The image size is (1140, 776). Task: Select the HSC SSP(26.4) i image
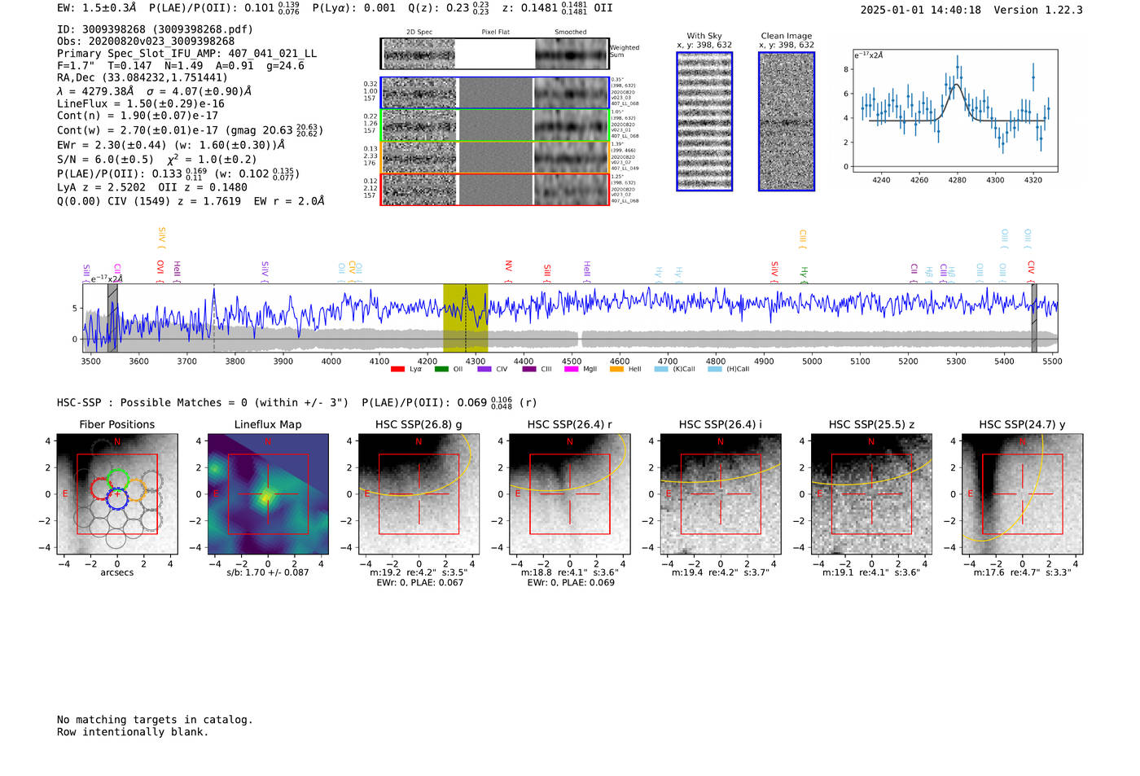click(x=721, y=494)
